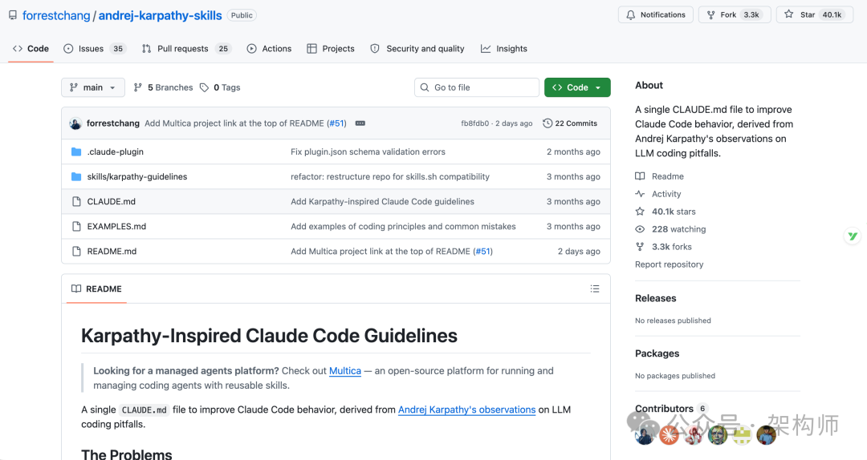Open 'Fix plugin.json schema validation errors' commit

[368, 151]
